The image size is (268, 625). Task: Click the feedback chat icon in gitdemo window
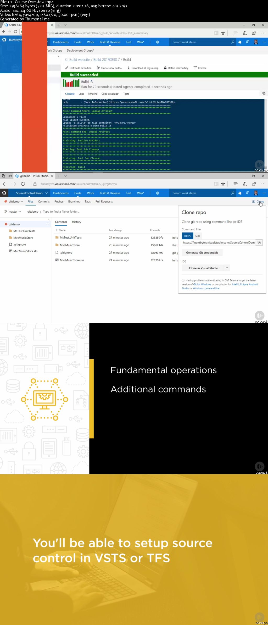pyautogui.click(x=247, y=193)
